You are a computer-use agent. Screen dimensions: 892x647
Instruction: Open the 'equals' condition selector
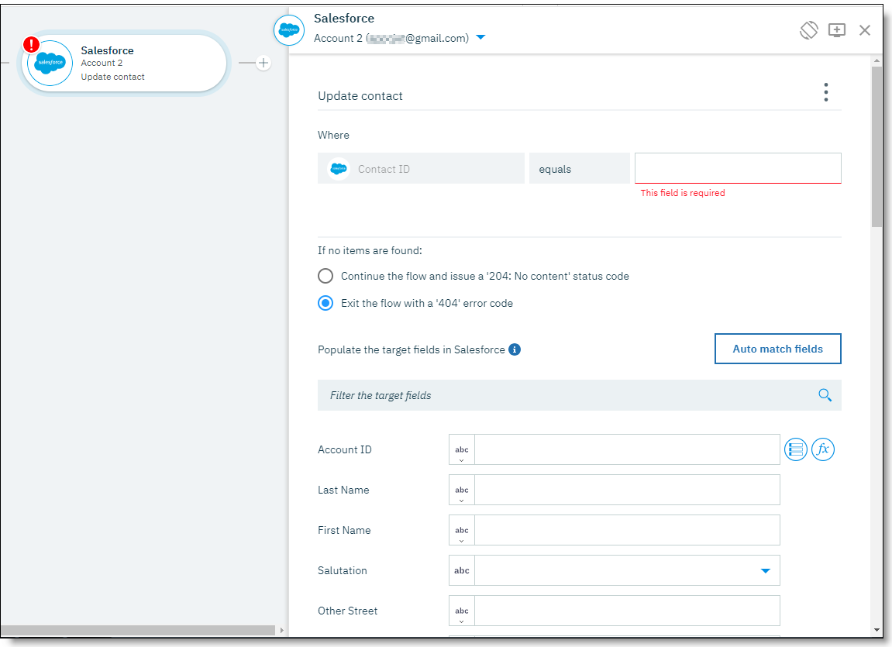579,168
